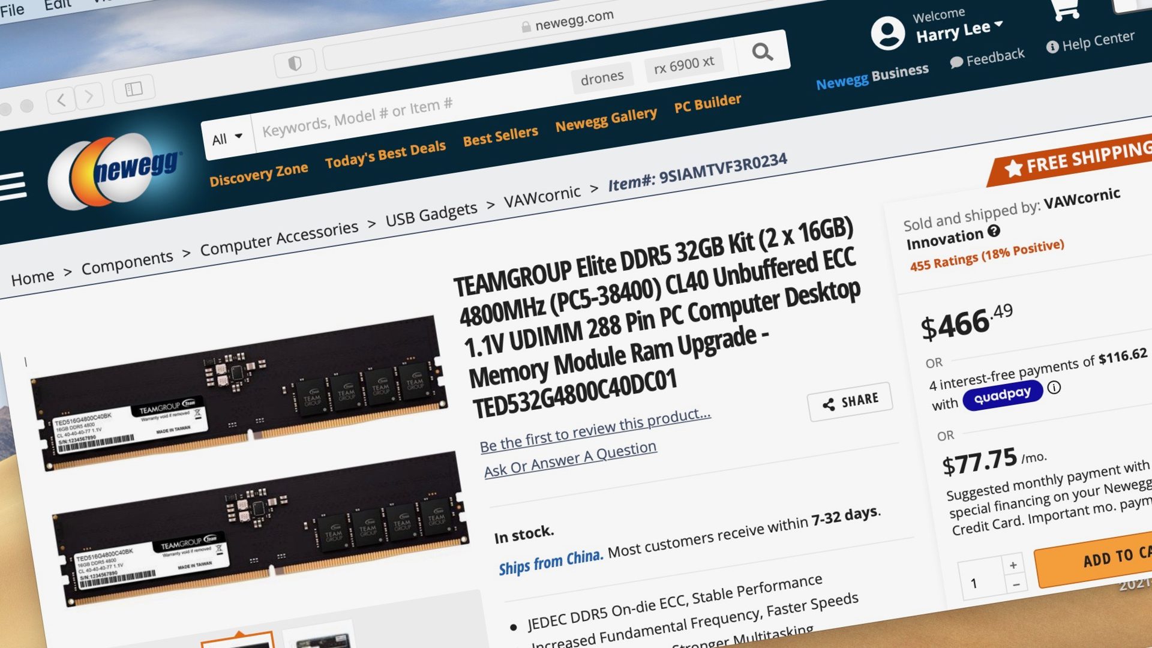Click the In stock. text
Viewport: 1152px width, 648px height.
[524, 533]
